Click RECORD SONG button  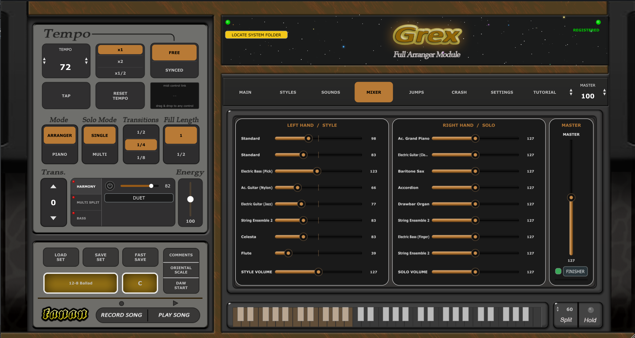122,315
